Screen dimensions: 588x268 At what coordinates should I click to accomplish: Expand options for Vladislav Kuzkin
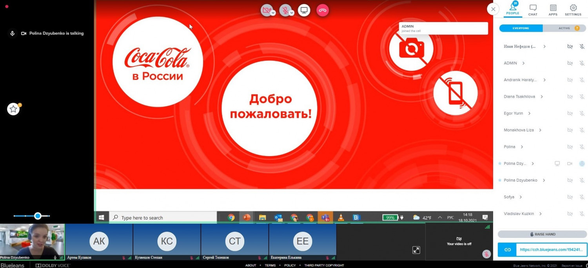(x=541, y=214)
